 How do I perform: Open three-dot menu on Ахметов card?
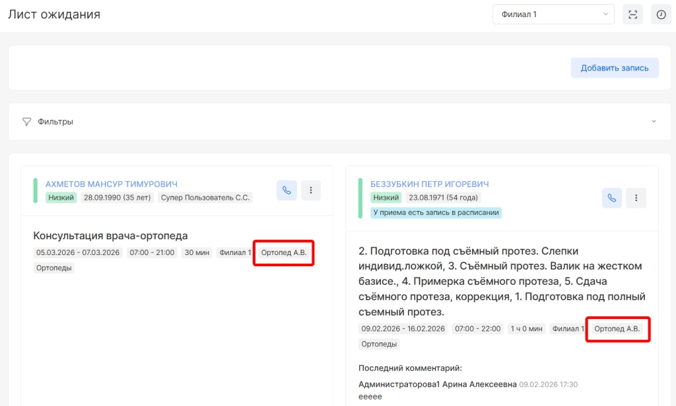pyautogui.click(x=311, y=190)
